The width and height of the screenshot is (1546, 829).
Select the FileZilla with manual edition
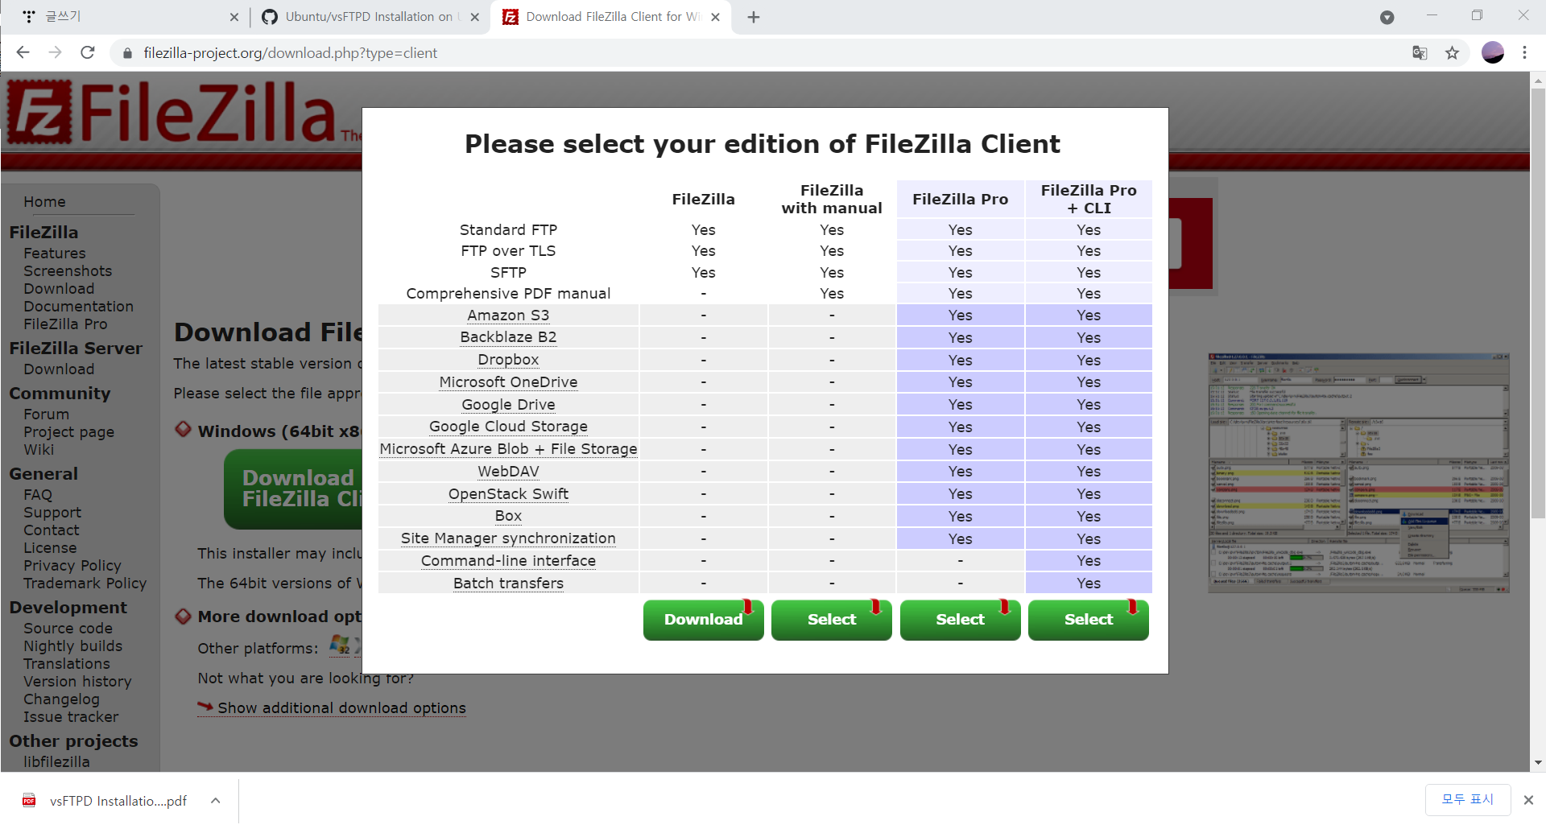click(831, 620)
